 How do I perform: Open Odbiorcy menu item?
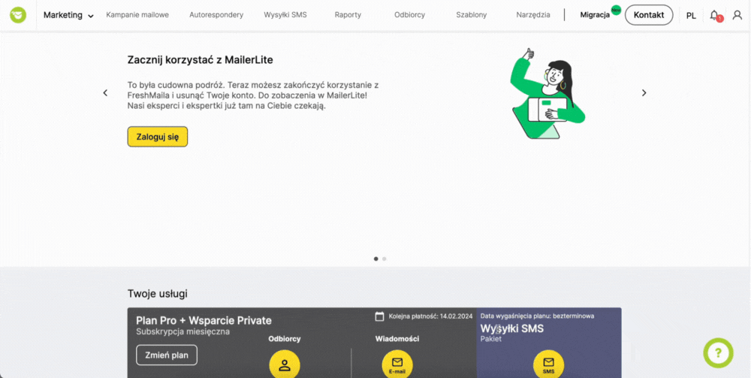409,15
